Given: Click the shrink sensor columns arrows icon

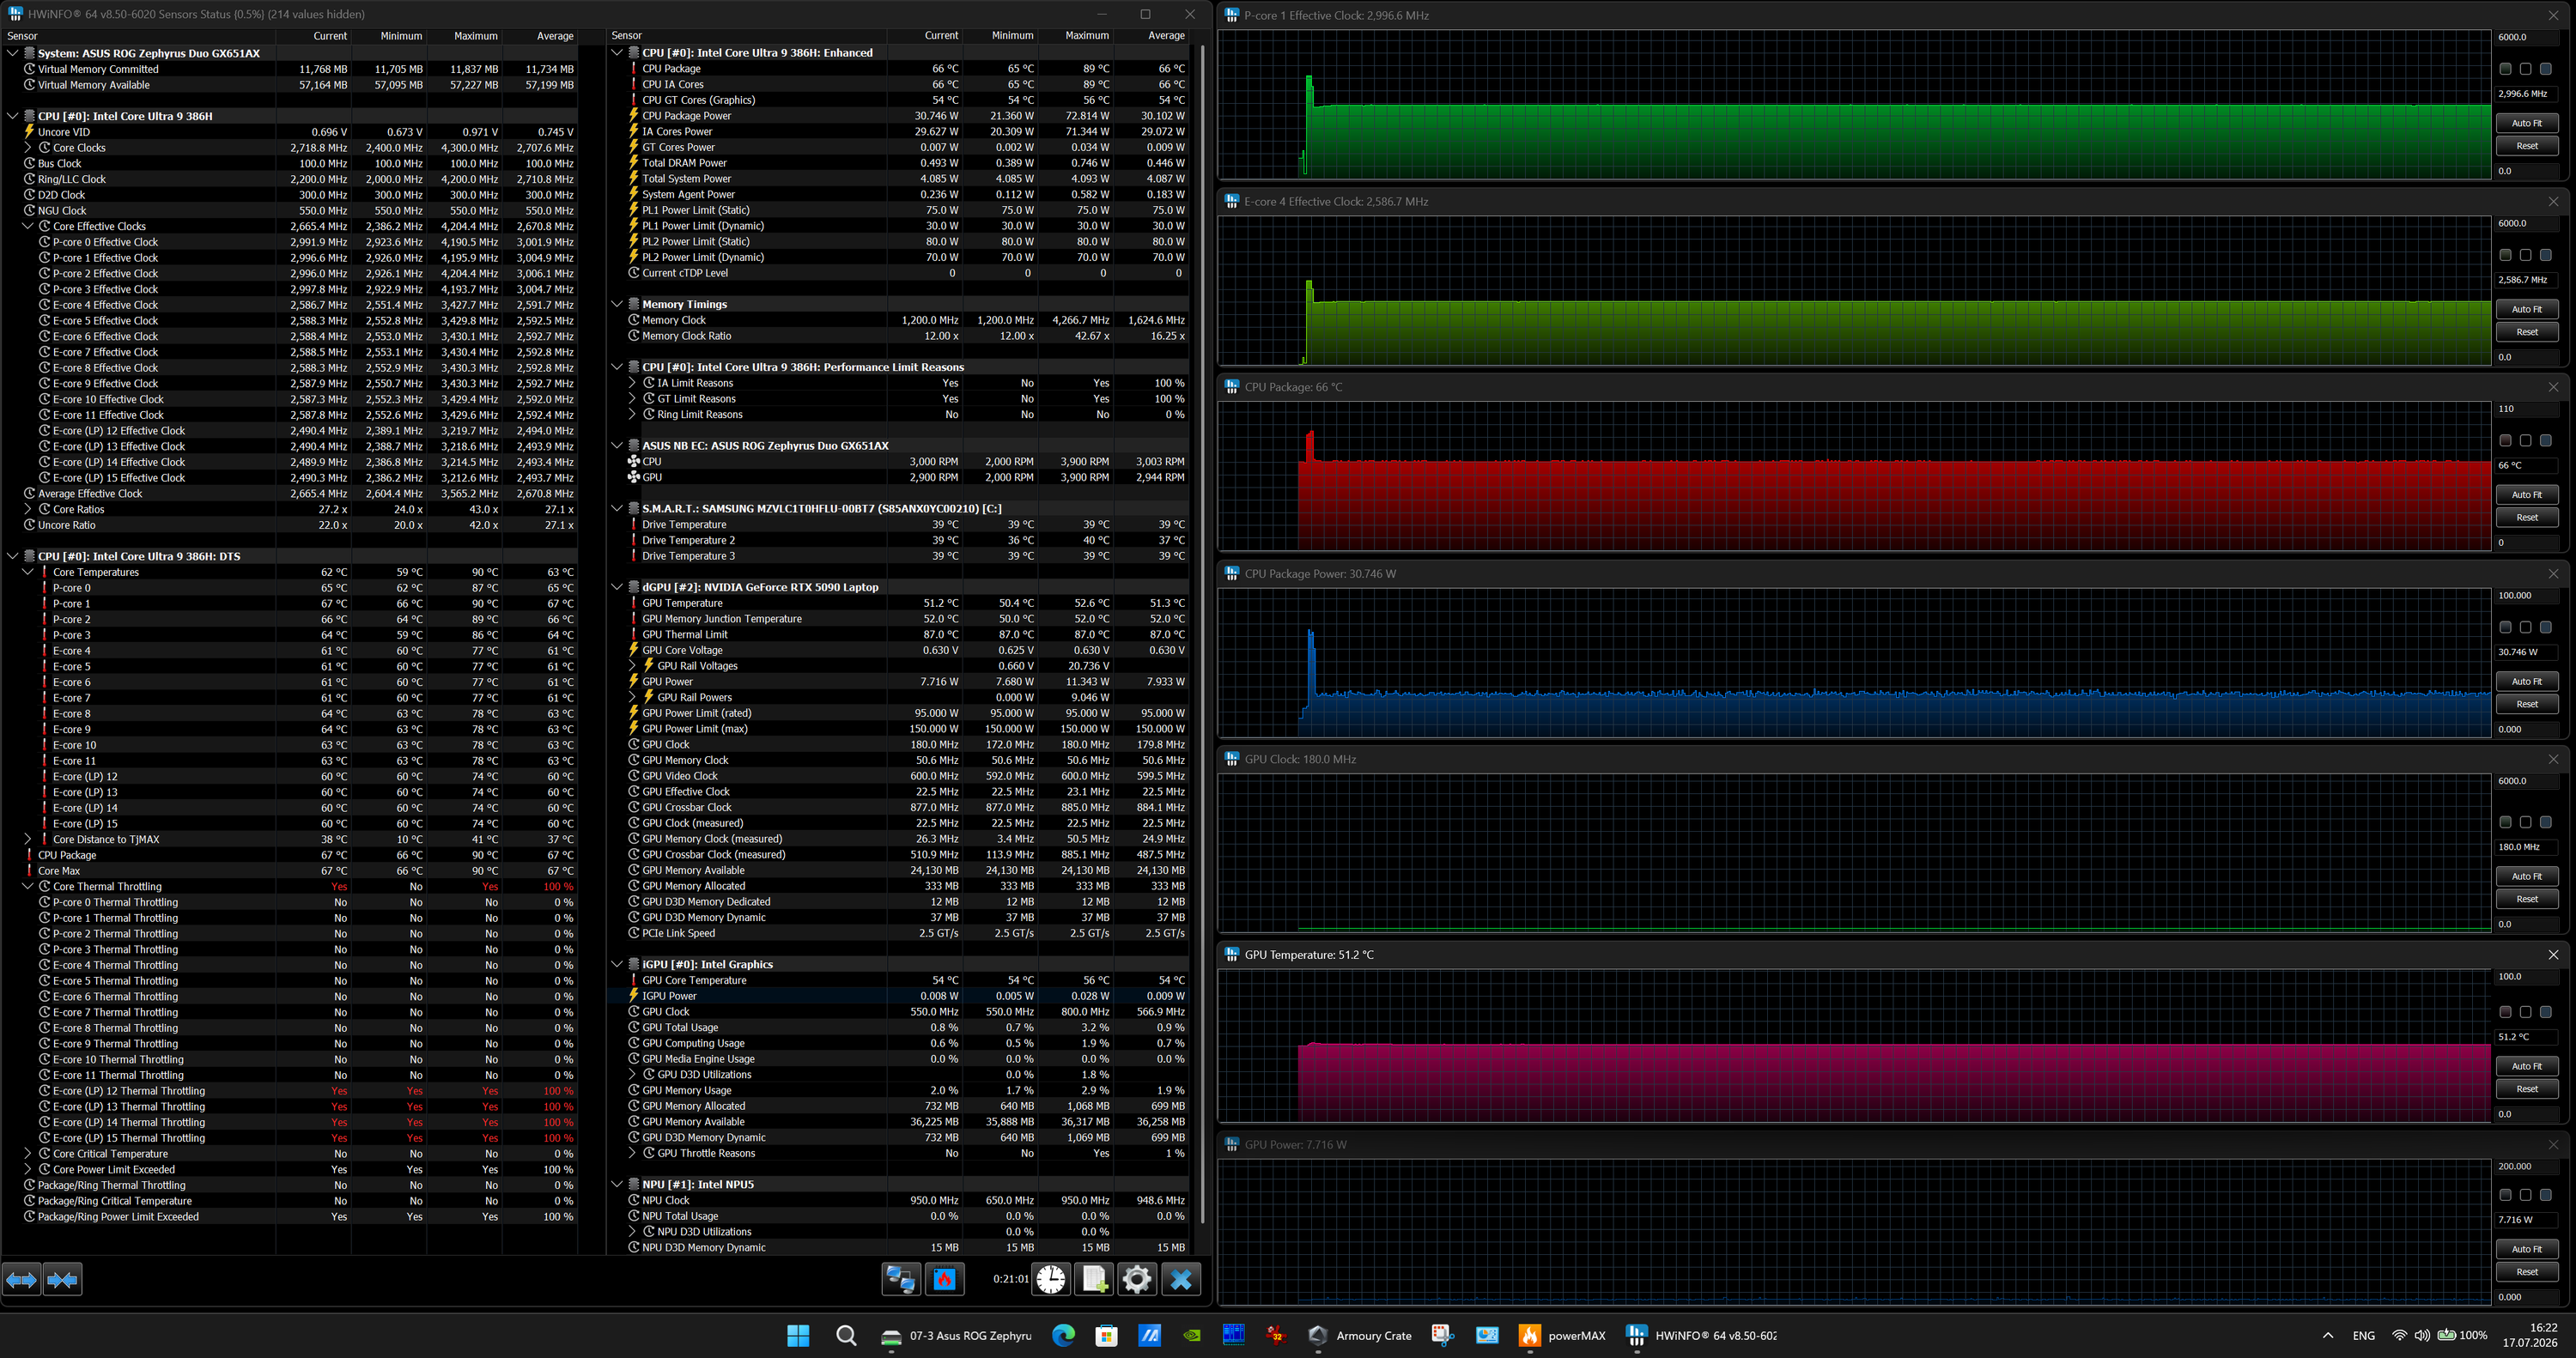Looking at the screenshot, I should pos(62,1279).
